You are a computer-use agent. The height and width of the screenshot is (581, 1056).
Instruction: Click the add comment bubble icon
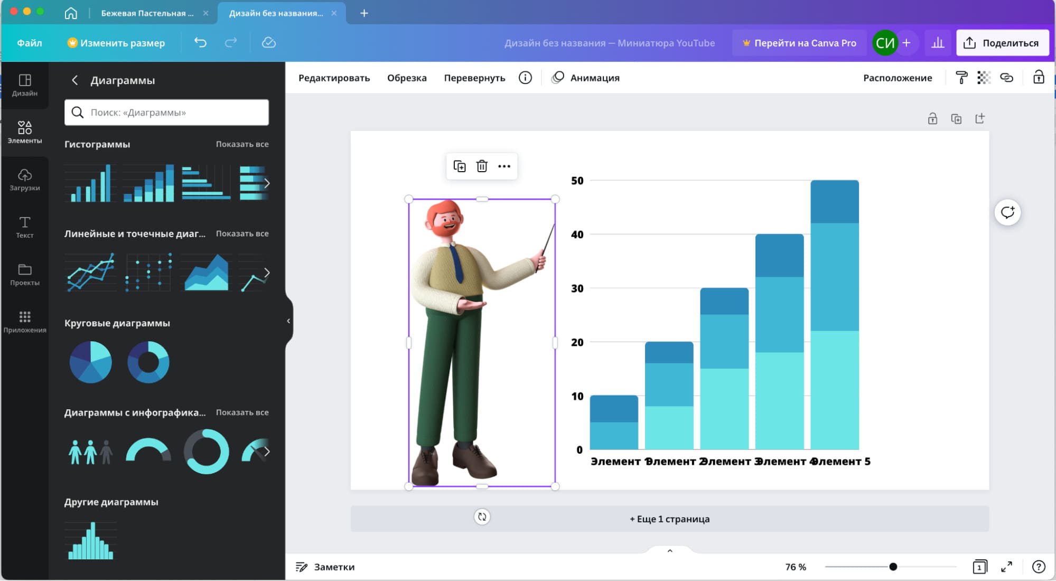pos(1007,212)
